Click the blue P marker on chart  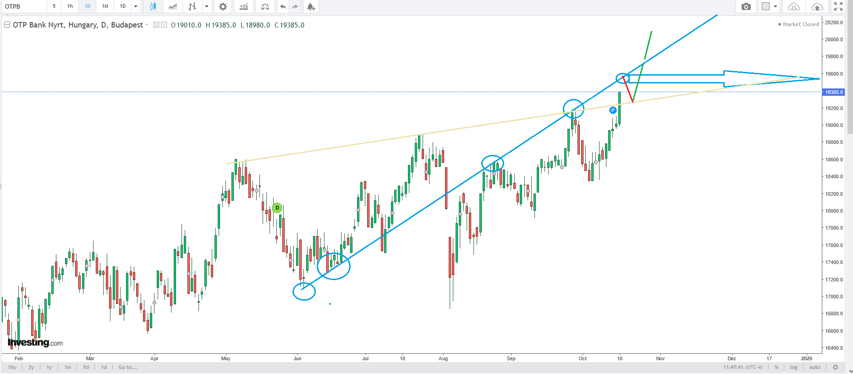tap(613, 110)
